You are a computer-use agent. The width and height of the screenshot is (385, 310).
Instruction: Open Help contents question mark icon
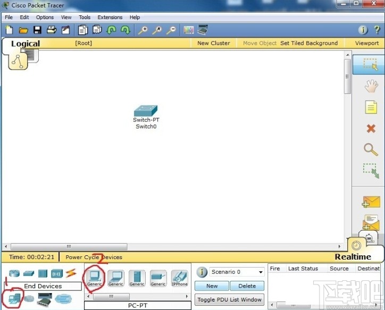pos(377,30)
